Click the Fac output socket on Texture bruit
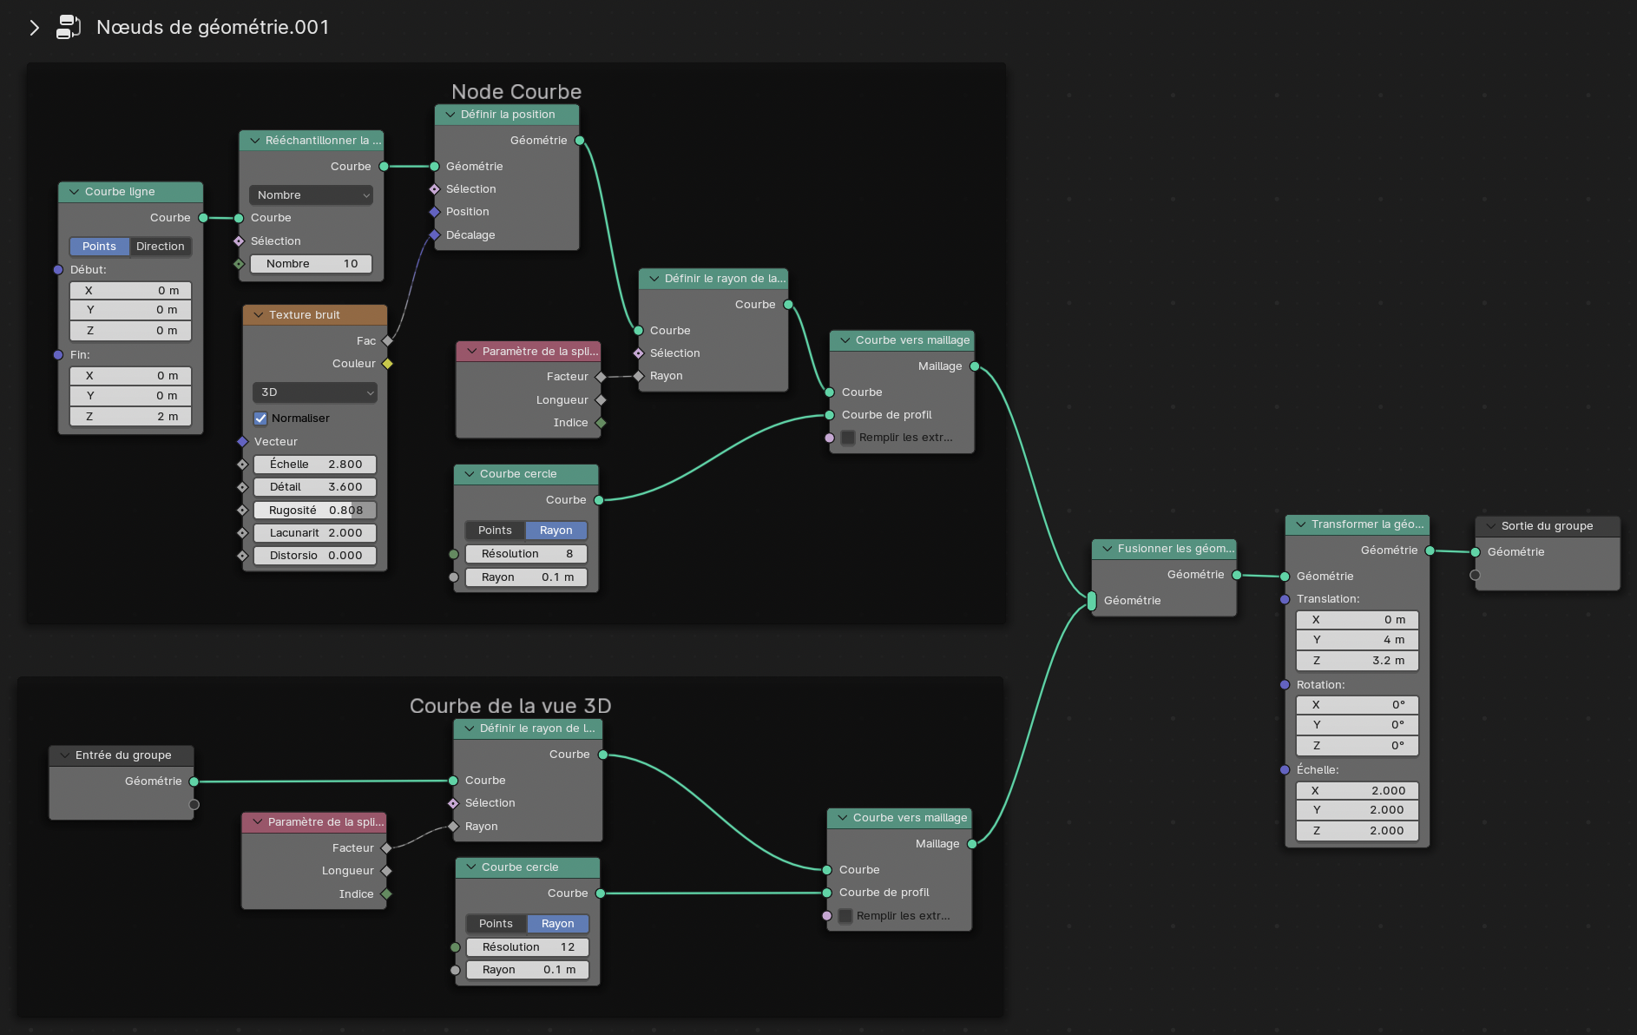 [x=388, y=341]
